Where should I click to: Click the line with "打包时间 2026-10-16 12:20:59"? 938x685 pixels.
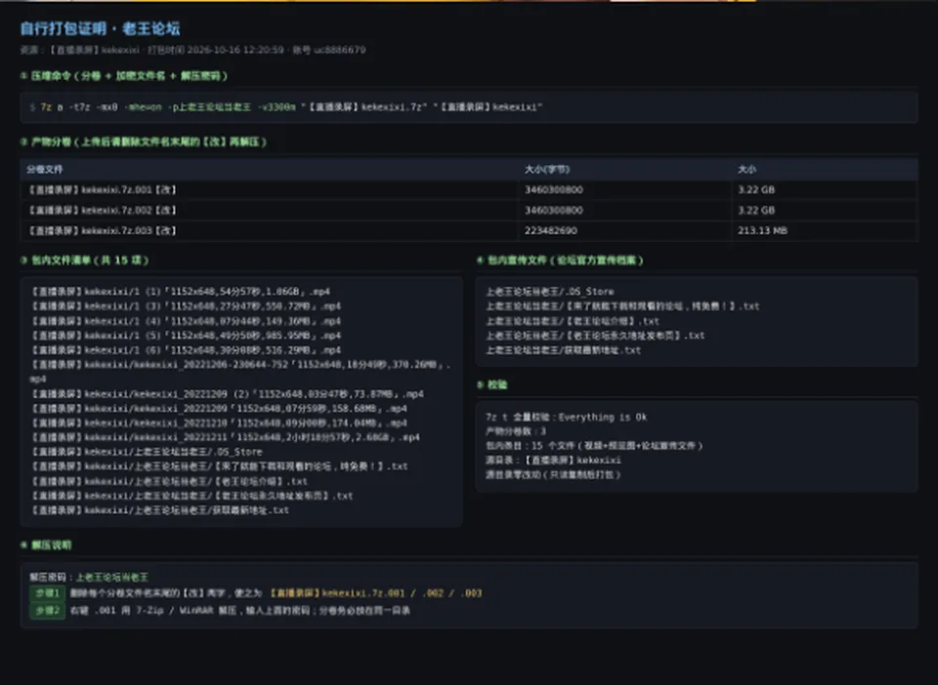click(192, 50)
